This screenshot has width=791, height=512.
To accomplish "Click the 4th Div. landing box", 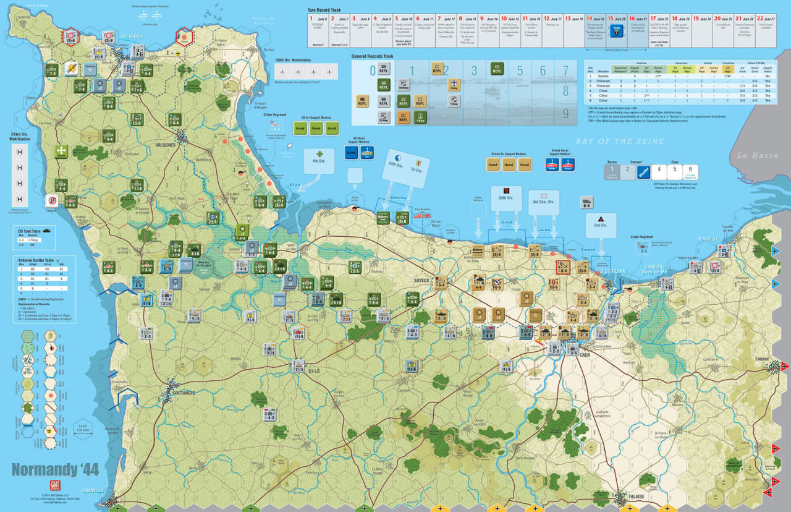I will pos(319,161).
